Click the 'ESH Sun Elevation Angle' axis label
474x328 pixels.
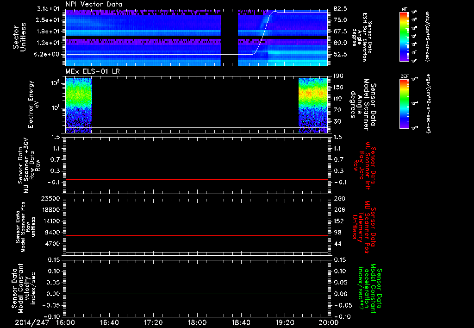coord(361,37)
